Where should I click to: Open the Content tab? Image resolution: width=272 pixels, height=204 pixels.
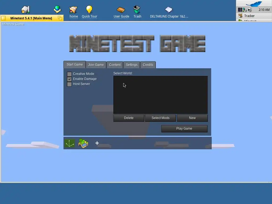(115, 65)
